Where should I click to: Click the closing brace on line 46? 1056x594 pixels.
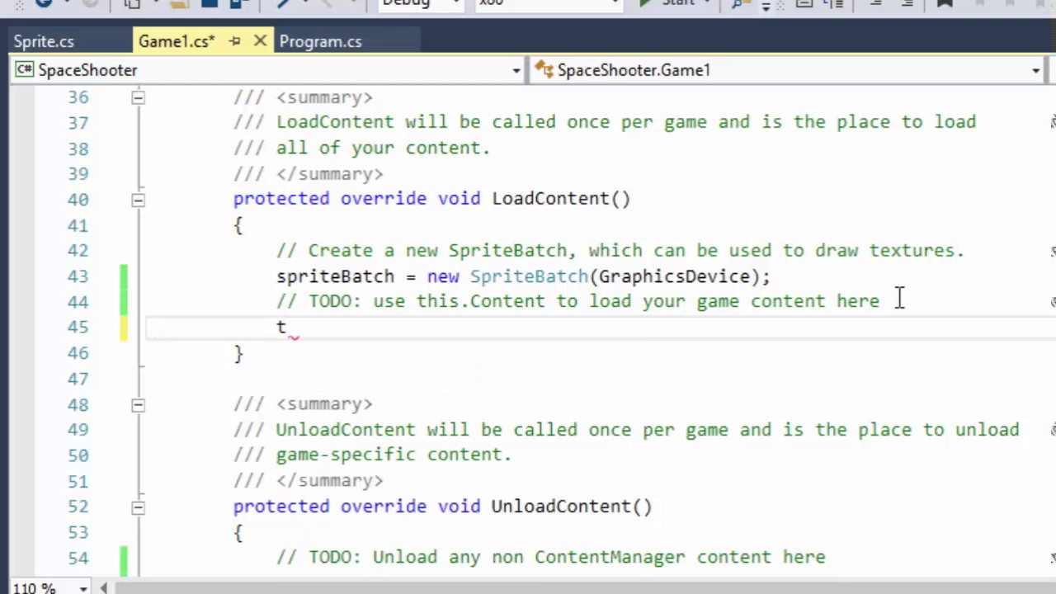(238, 353)
